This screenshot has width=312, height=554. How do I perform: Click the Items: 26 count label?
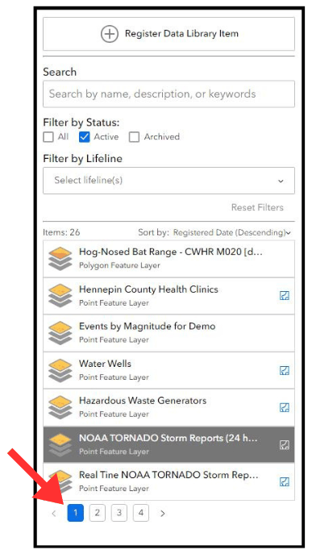61,232
